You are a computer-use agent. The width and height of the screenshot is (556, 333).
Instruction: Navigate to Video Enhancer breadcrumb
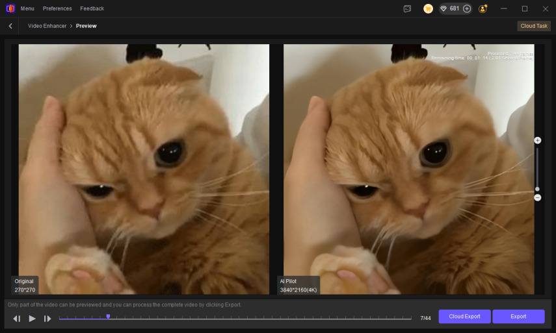(x=47, y=26)
